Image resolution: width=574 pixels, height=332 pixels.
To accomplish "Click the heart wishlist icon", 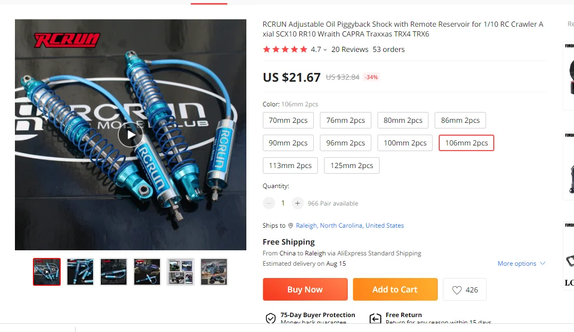I will (457, 290).
